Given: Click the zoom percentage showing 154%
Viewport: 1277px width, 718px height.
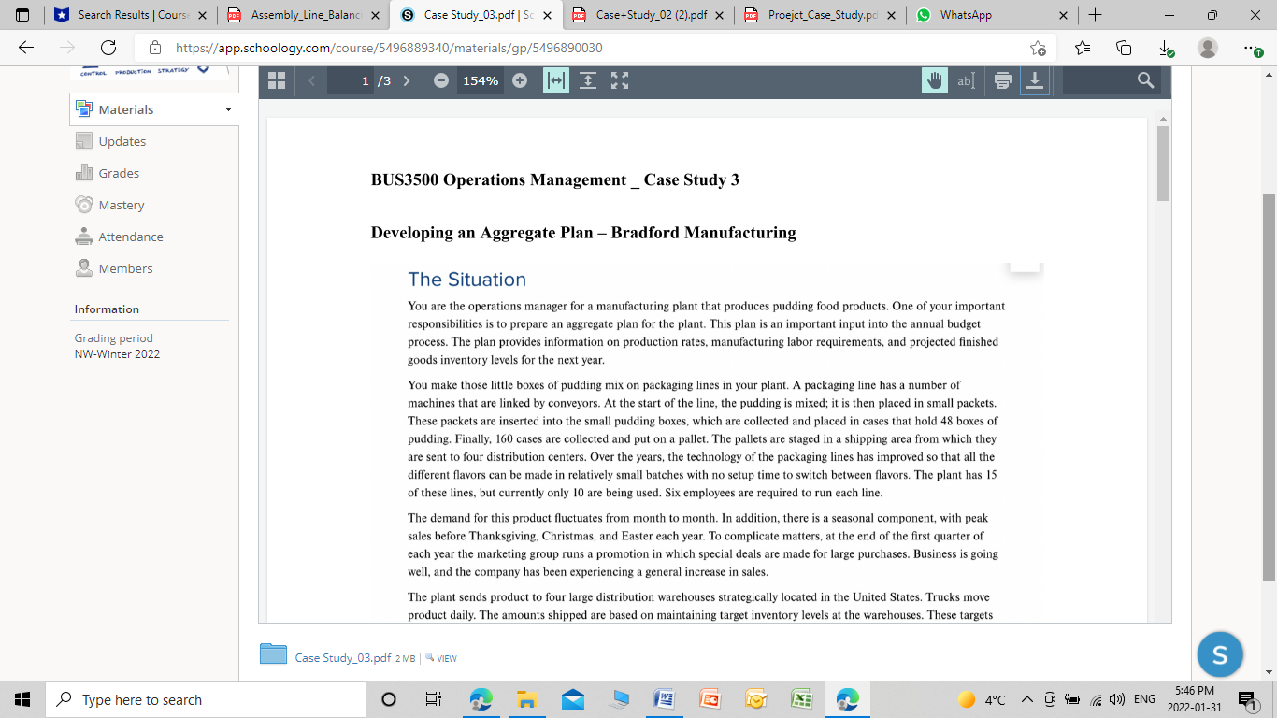Looking at the screenshot, I should point(480,80).
